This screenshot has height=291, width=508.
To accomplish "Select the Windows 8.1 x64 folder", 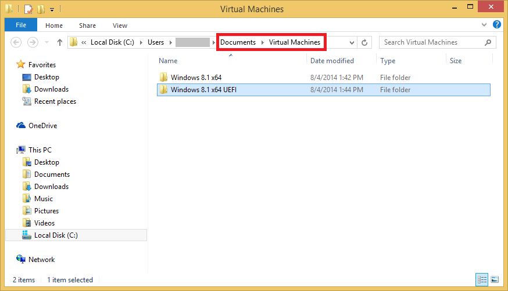I will point(196,78).
